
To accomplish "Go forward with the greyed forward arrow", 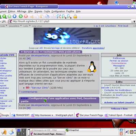I will 10,16.
